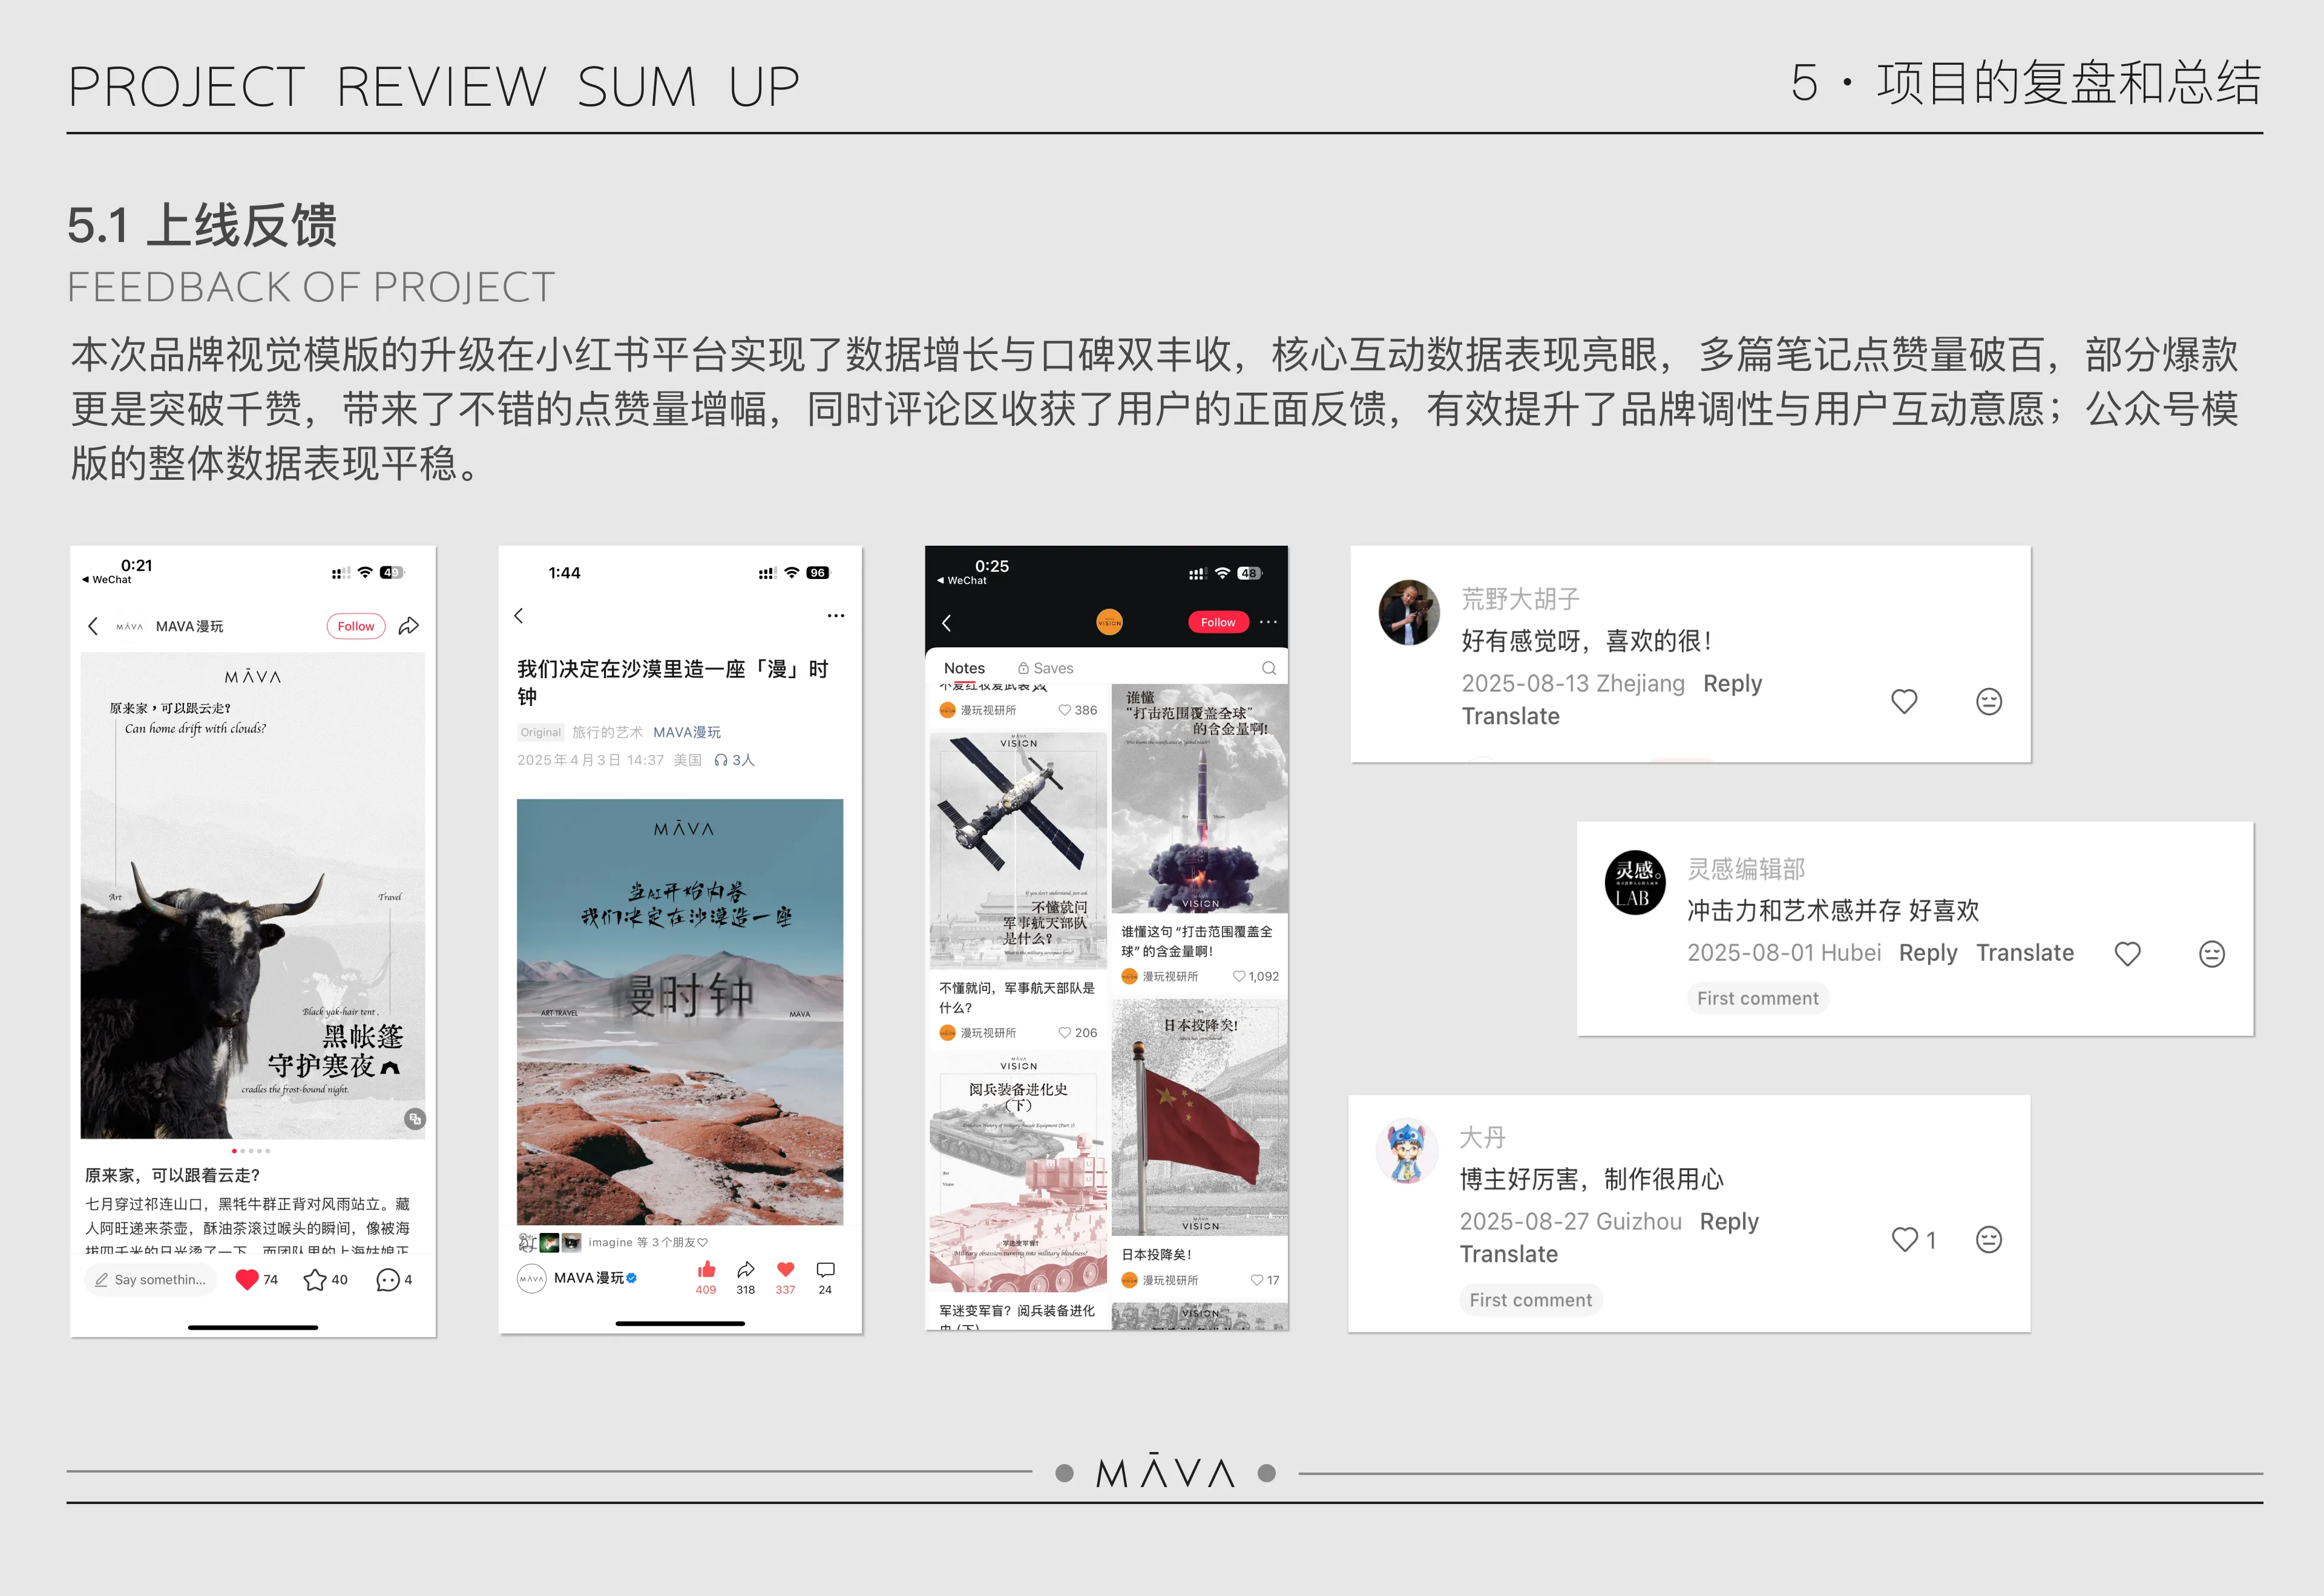Click First comment badge under 灵感编辑部
The height and width of the screenshot is (1596, 2324).
[1757, 998]
